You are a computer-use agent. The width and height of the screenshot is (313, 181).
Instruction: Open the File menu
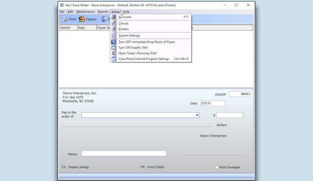coord(62,12)
